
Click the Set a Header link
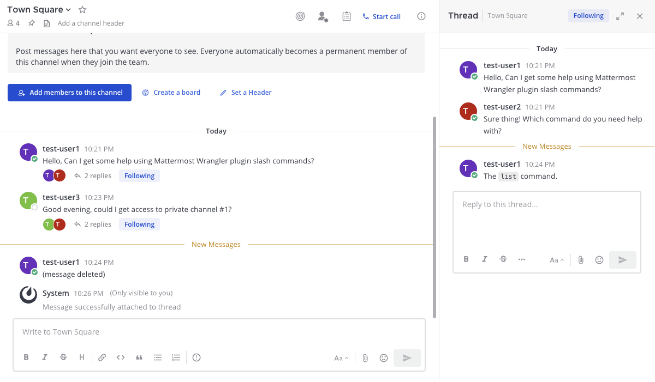tap(246, 93)
